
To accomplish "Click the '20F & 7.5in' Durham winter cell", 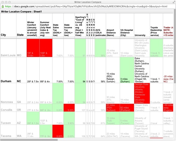I will [x=33, y=70].
